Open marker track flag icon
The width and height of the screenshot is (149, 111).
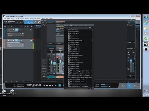click(21, 27)
